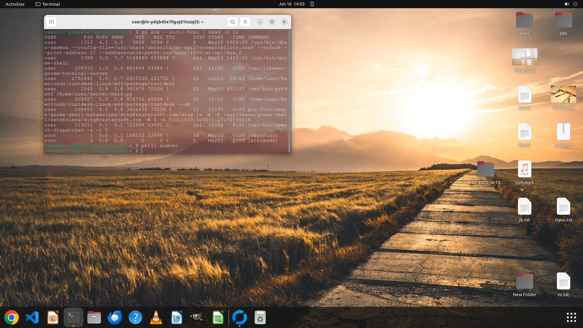Image resolution: width=583 pixels, height=328 pixels.
Task: Select the Lofi.mp3 file on desktop
Action: [x=524, y=169]
